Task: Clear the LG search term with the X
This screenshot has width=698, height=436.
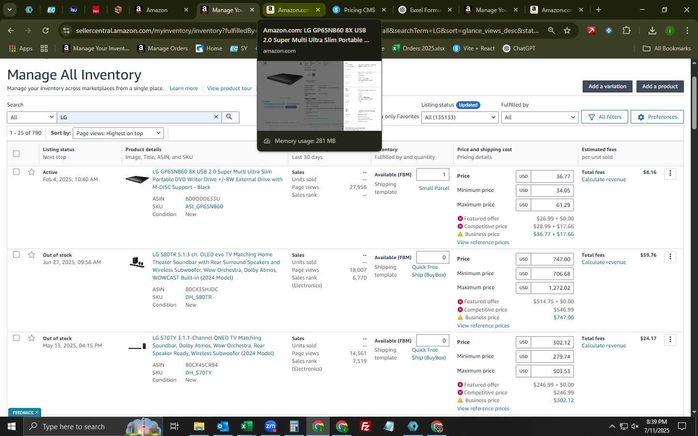Action: (216, 117)
